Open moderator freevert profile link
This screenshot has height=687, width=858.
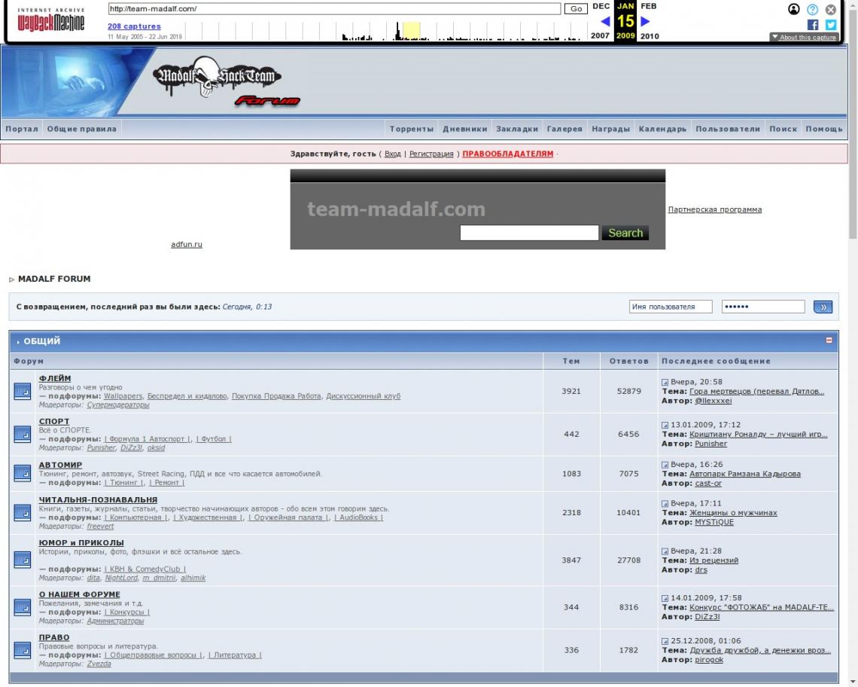click(x=100, y=526)
